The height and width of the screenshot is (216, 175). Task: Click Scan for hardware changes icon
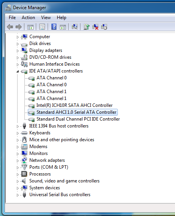pyautogui.click(x=75, y=27)
